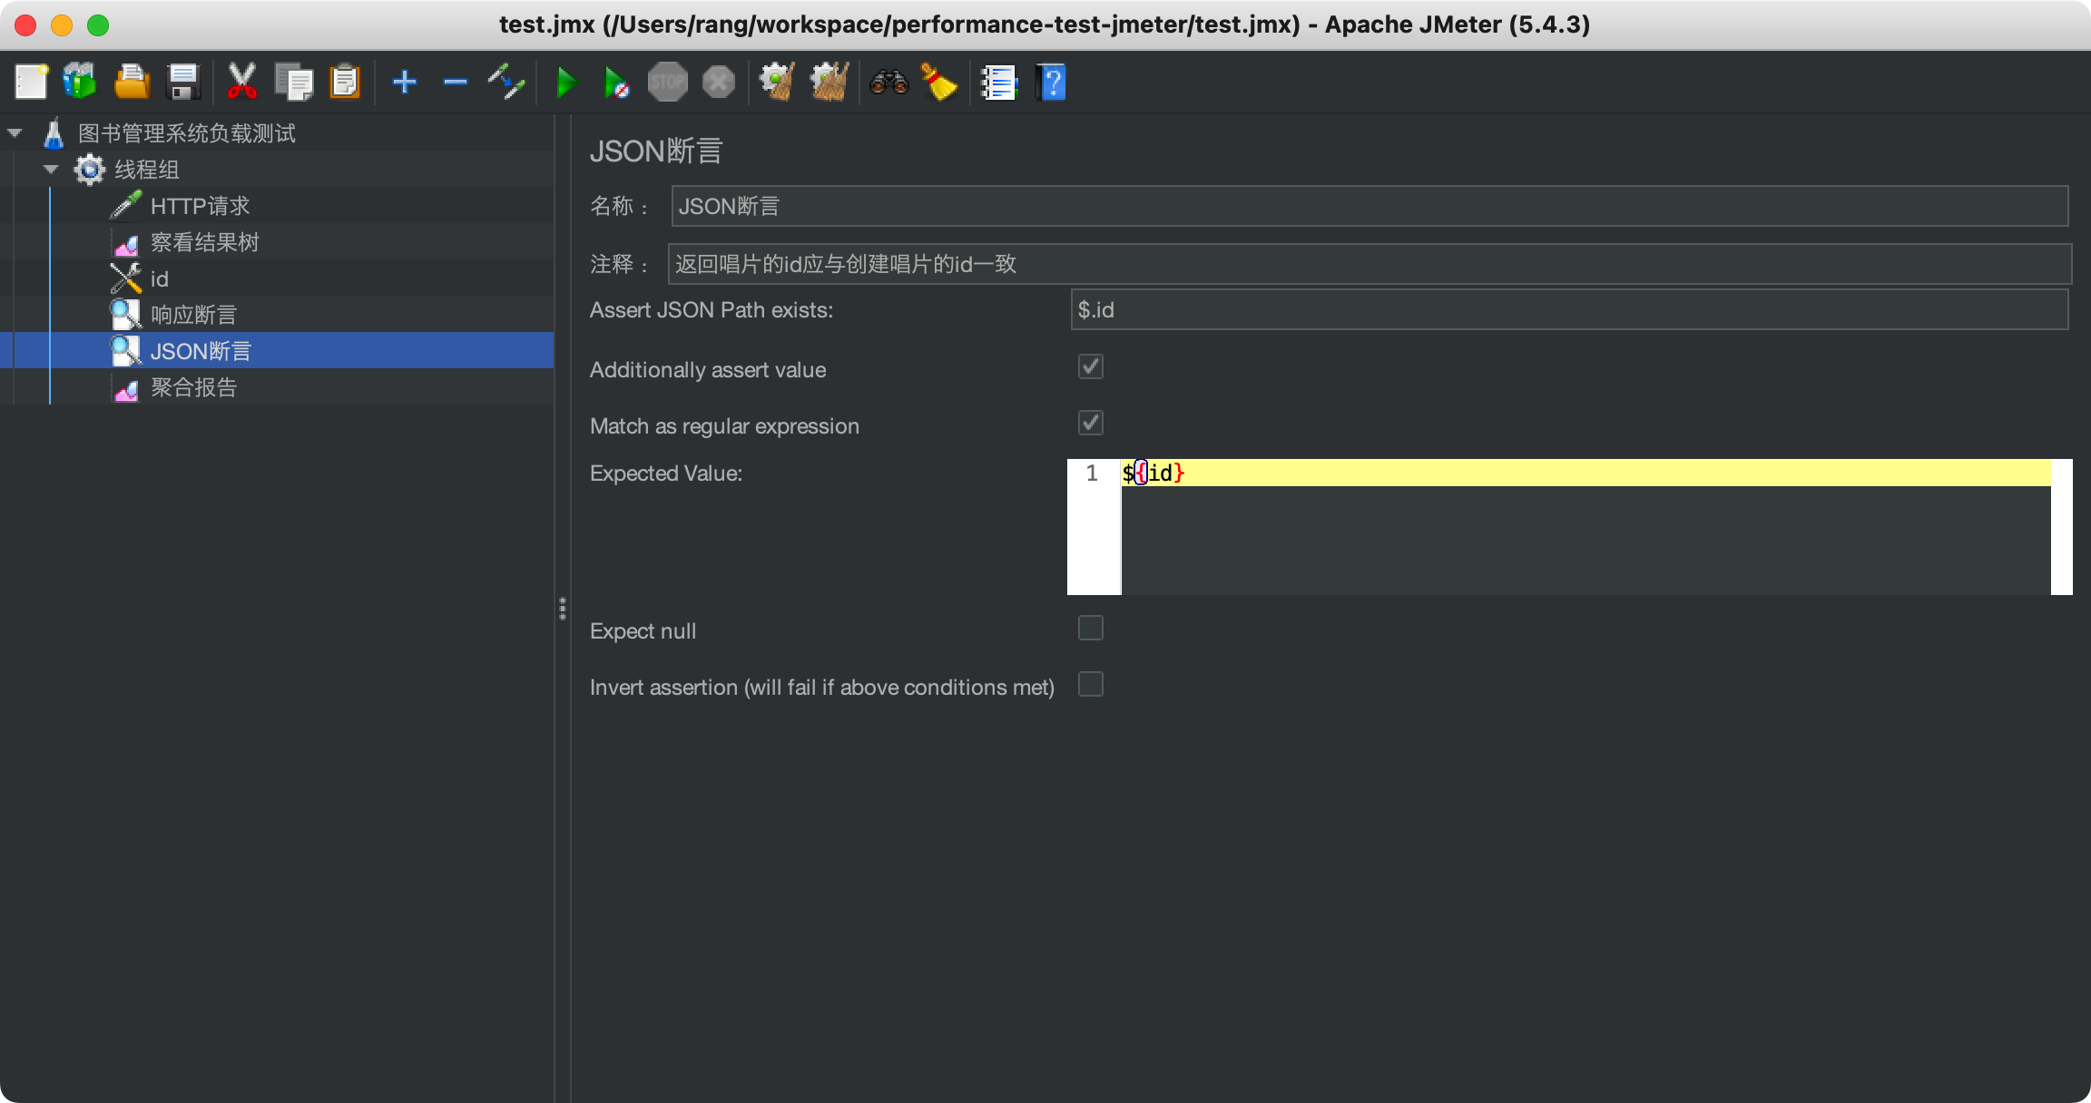Select HTTP请求 in the tree
Viewport: 2091px width, 1103px height.
click(200, 206)
